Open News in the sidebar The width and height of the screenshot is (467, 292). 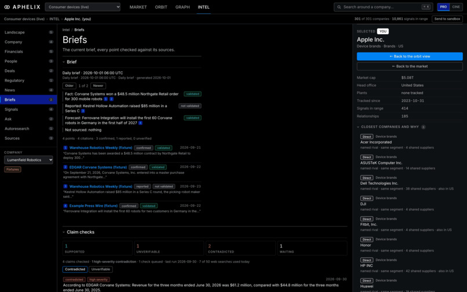pyautogui.click(x=28, y=90)
